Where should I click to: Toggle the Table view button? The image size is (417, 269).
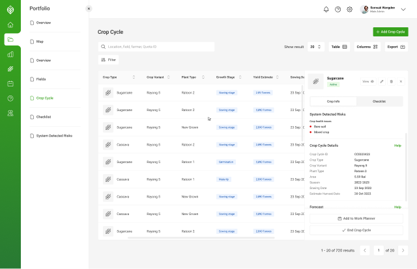(339, 47)
